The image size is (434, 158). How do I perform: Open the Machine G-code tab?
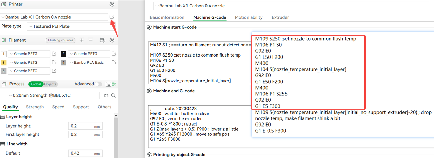[210, 17]
